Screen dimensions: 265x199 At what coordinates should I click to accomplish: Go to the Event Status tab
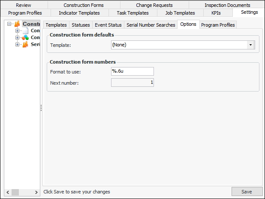click(108, 25)
